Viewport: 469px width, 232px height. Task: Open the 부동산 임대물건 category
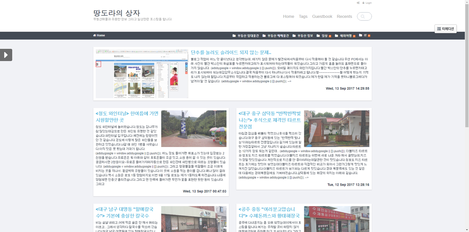[x=248, y=36]
